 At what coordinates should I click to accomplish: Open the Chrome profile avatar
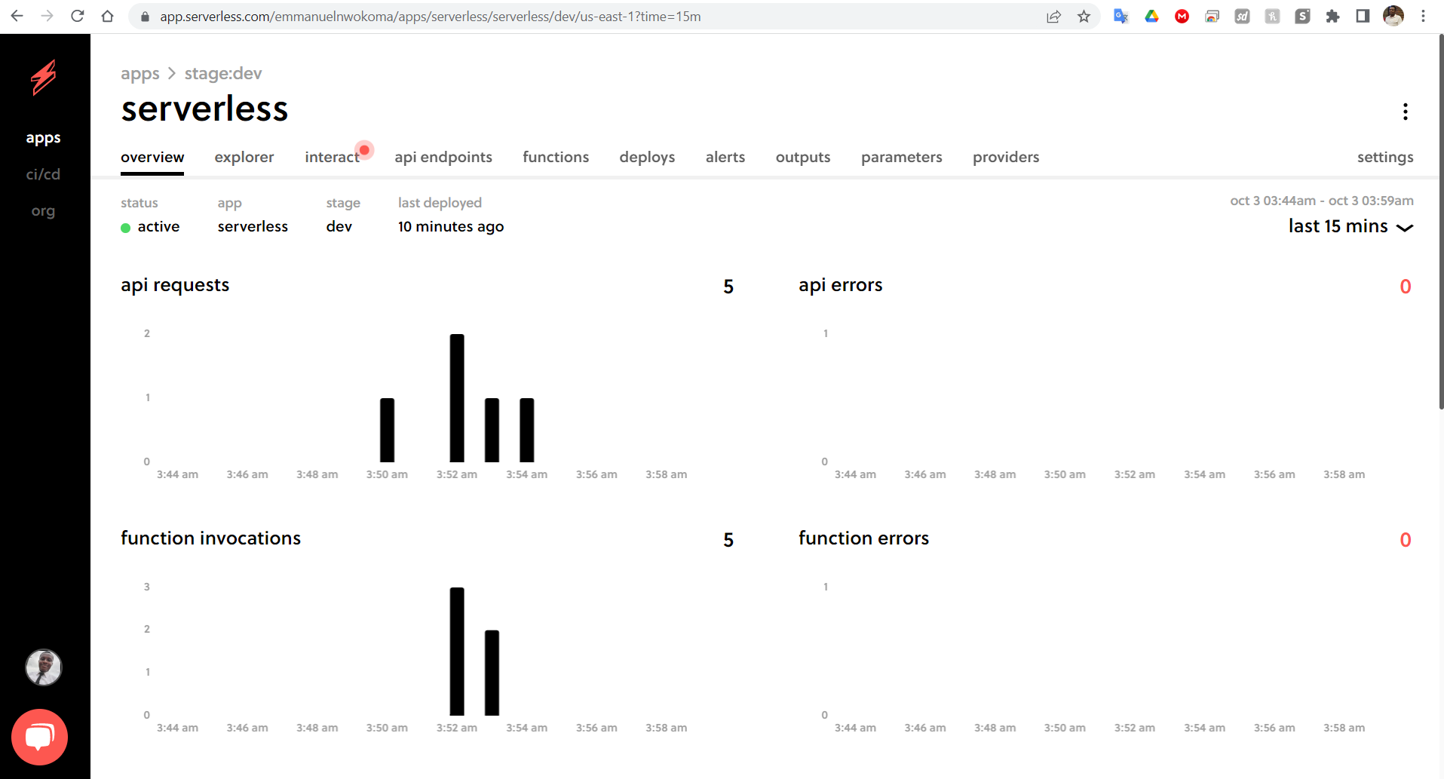pos(1393,16)
